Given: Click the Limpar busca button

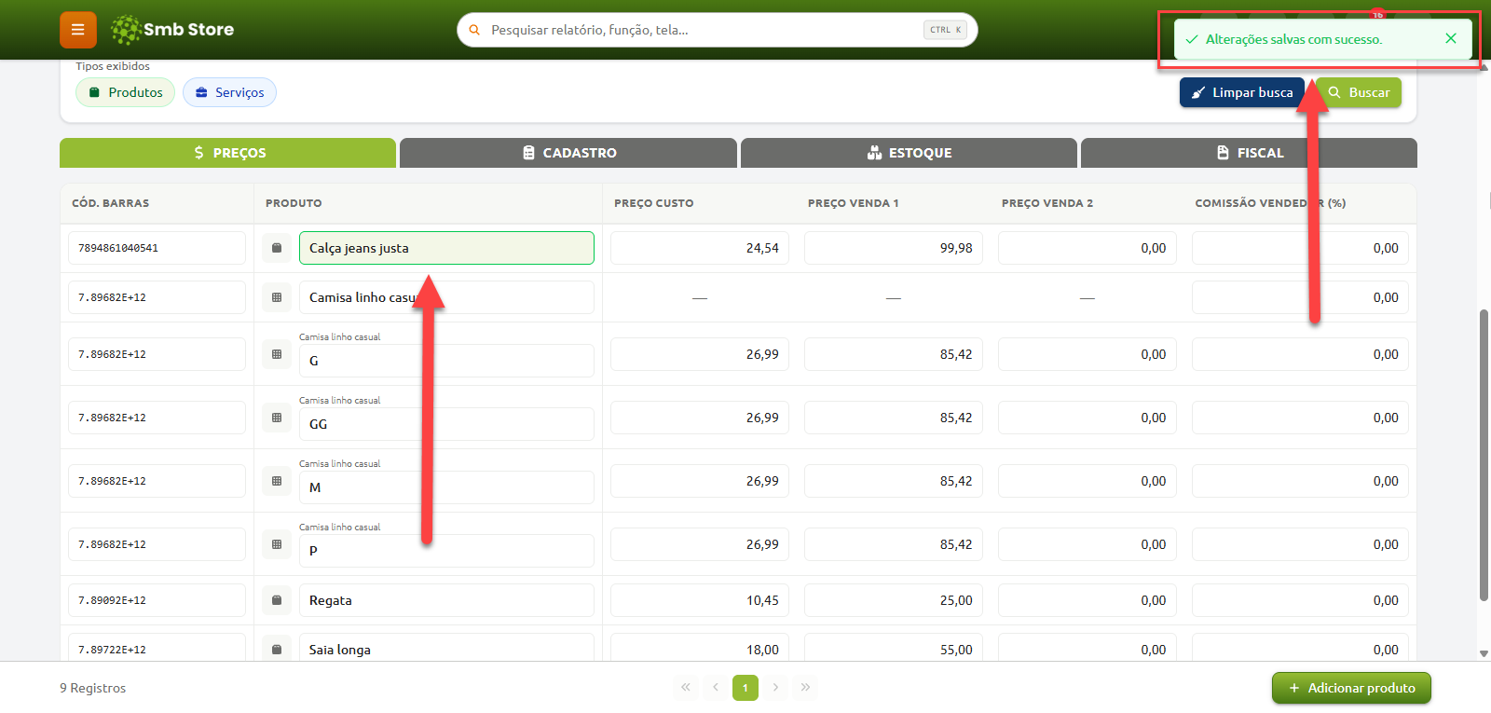Looking at the screenshot, I should pos(1242,92).
